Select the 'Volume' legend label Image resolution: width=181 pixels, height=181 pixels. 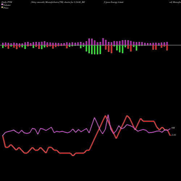point(7,5)
